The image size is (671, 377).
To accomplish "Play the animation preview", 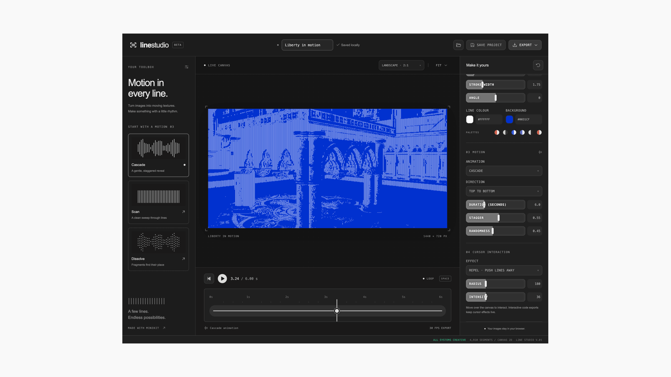I will (x=222, y=279).
